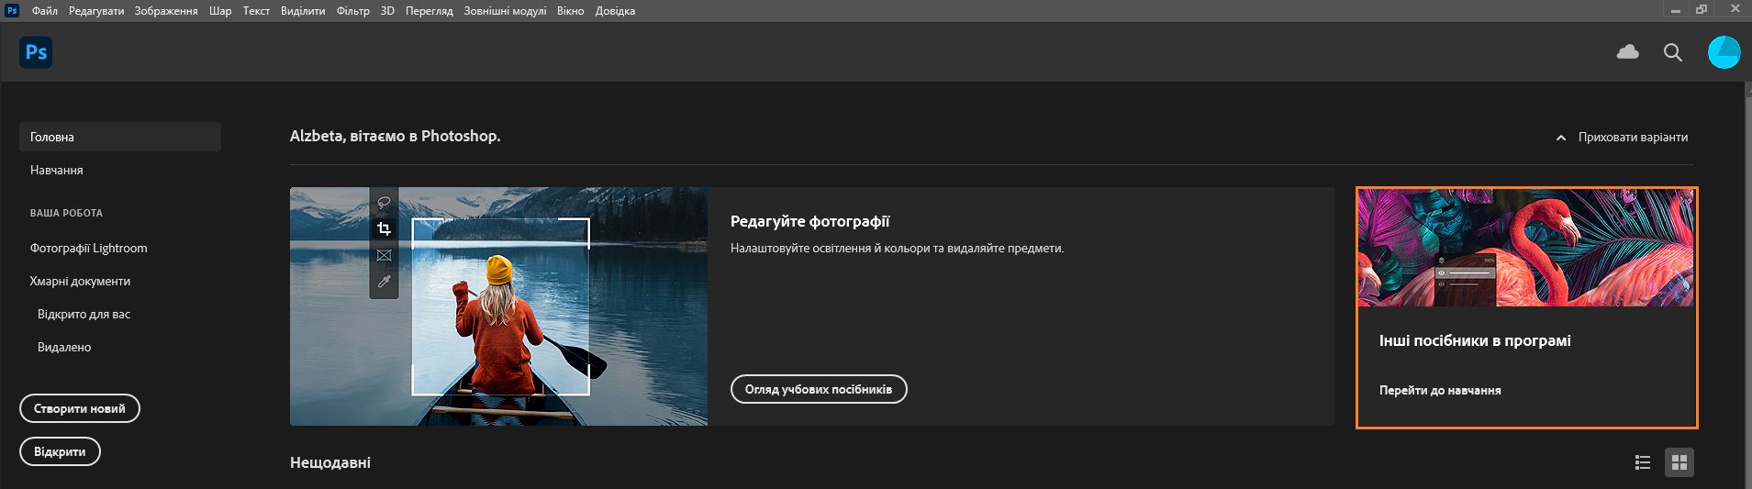
Task: Open the Файл menu
Action: (x=44, y=11)
